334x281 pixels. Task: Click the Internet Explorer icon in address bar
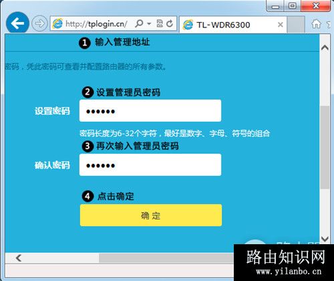[57, 23]
